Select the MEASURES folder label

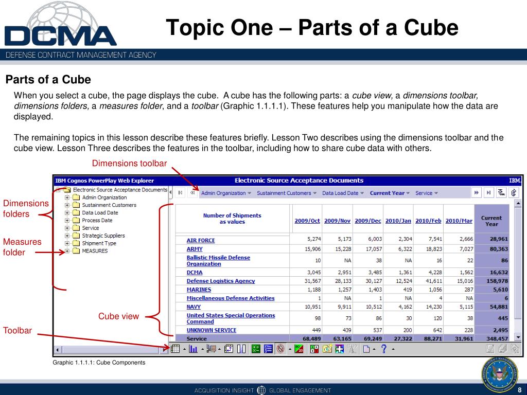tap(95, 251)
